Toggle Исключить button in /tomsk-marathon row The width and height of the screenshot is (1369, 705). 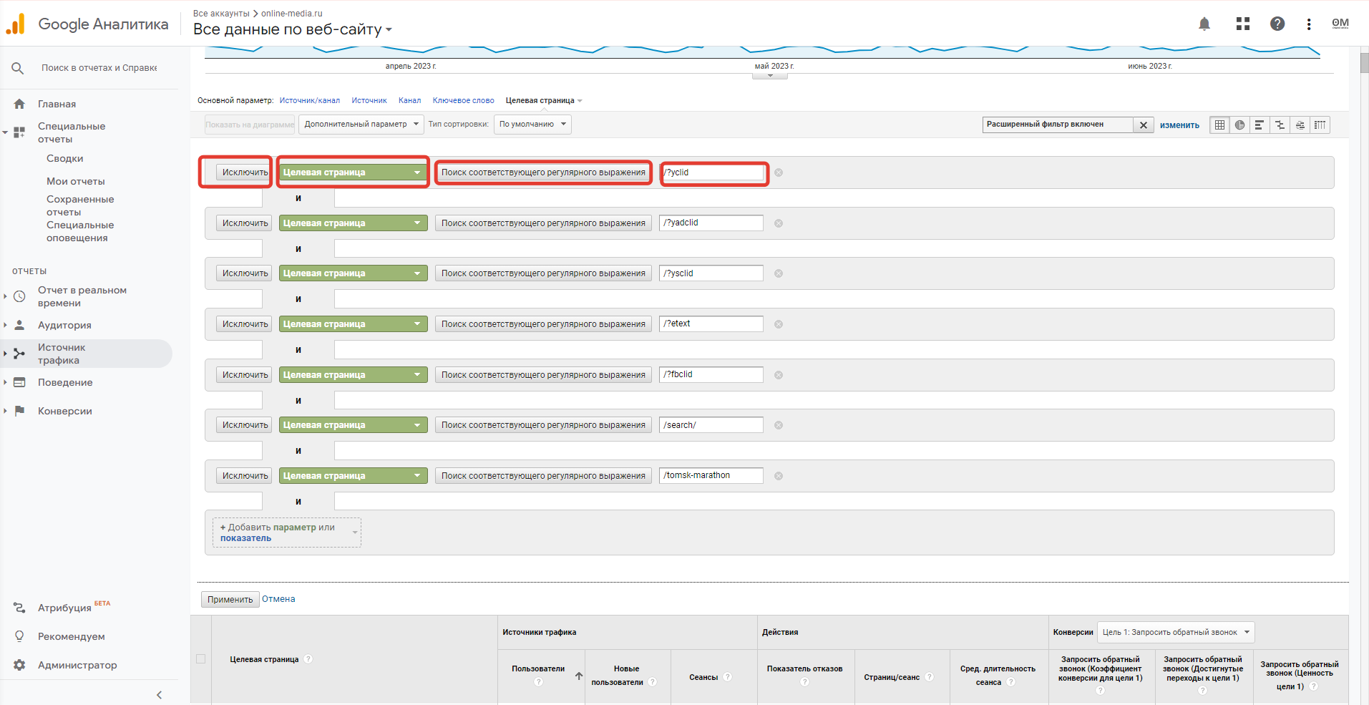(x=245, y=476)
